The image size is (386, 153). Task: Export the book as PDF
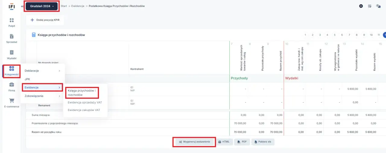[x=242, y=142]
